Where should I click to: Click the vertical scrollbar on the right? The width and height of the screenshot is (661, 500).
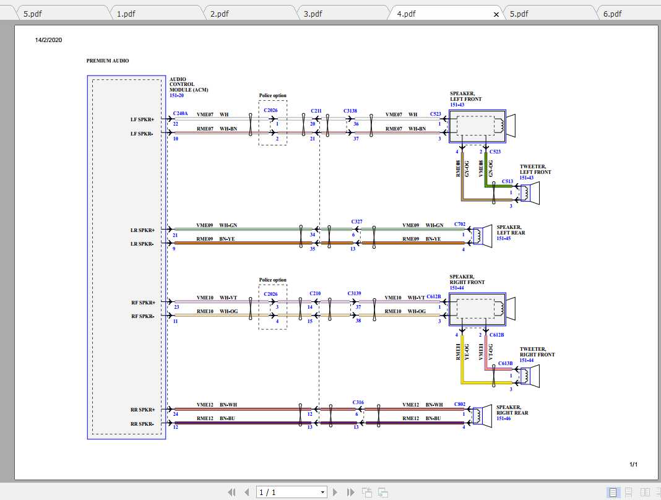[x=657, y=248]
